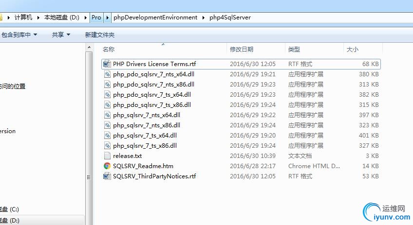This screenshot has width=413, height=225.
Task: Go to 本地磁盘 (D:) in the breadcrumb path
Action: 62,17
